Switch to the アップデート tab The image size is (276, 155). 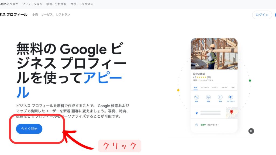coord(204,87)
